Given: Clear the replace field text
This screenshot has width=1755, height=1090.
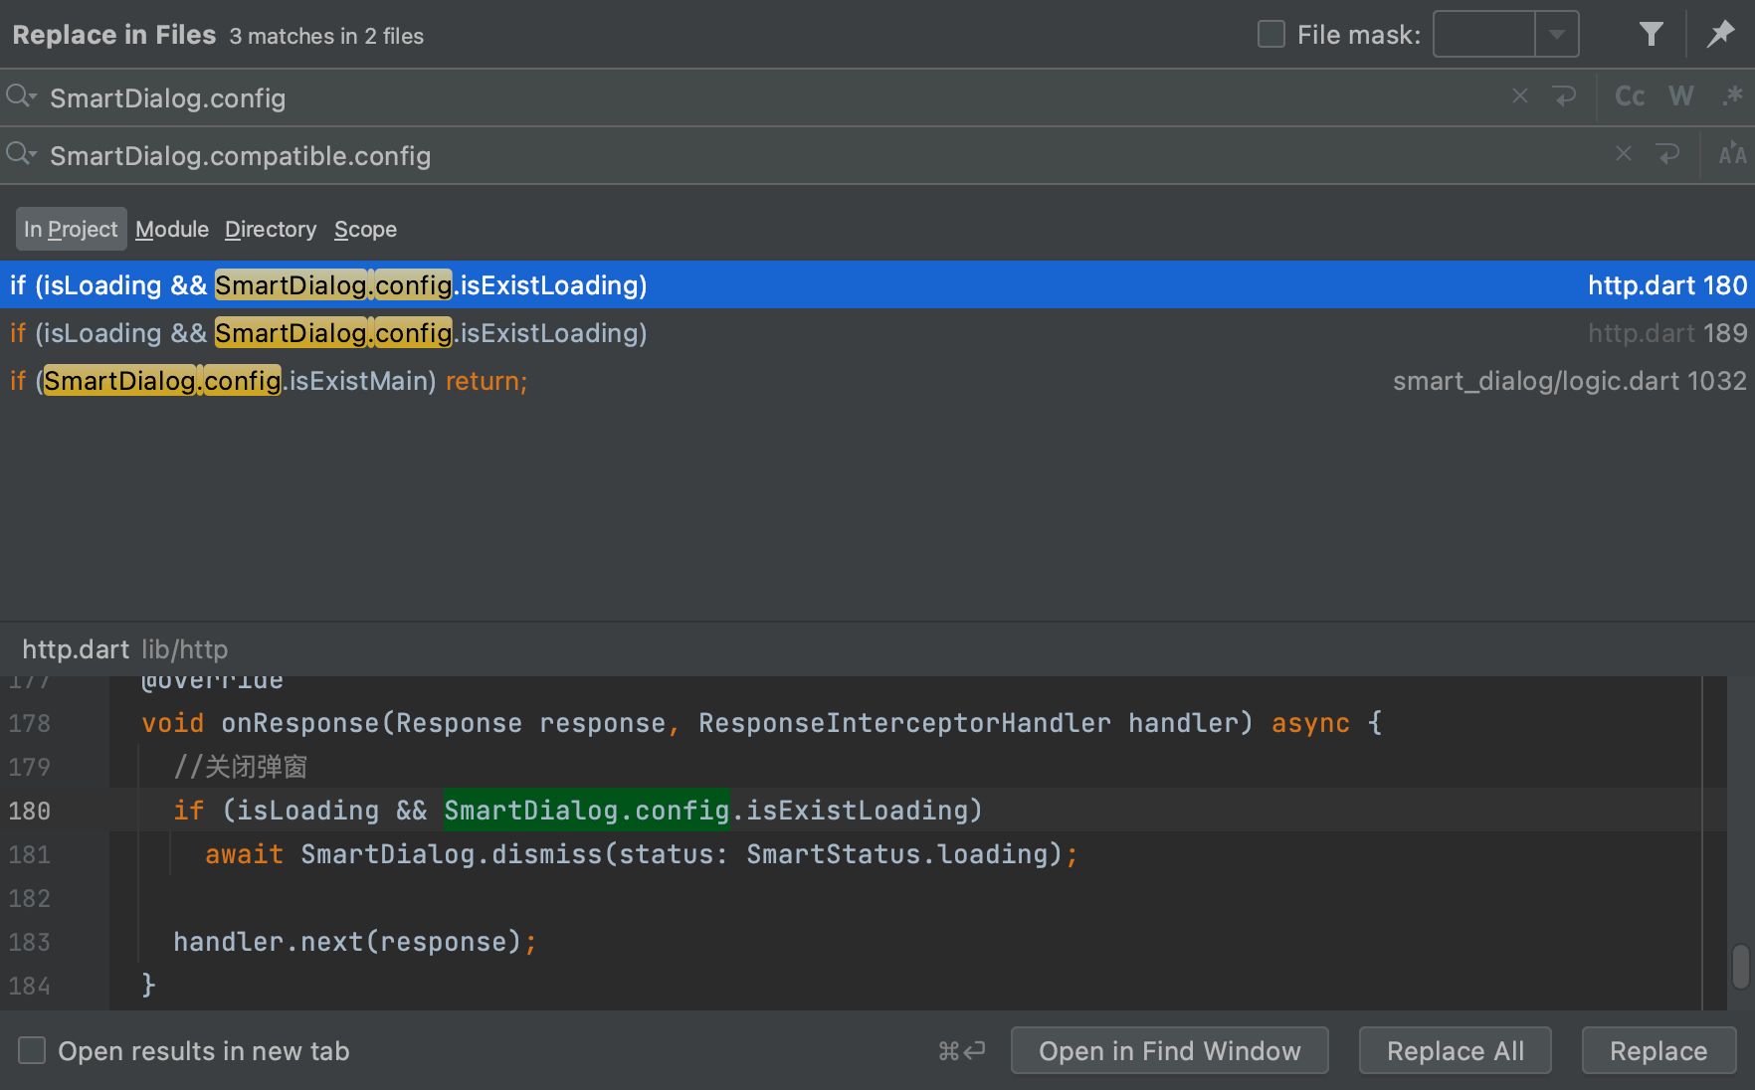Looking at the screenshot, I should (x=1623, y=154).
